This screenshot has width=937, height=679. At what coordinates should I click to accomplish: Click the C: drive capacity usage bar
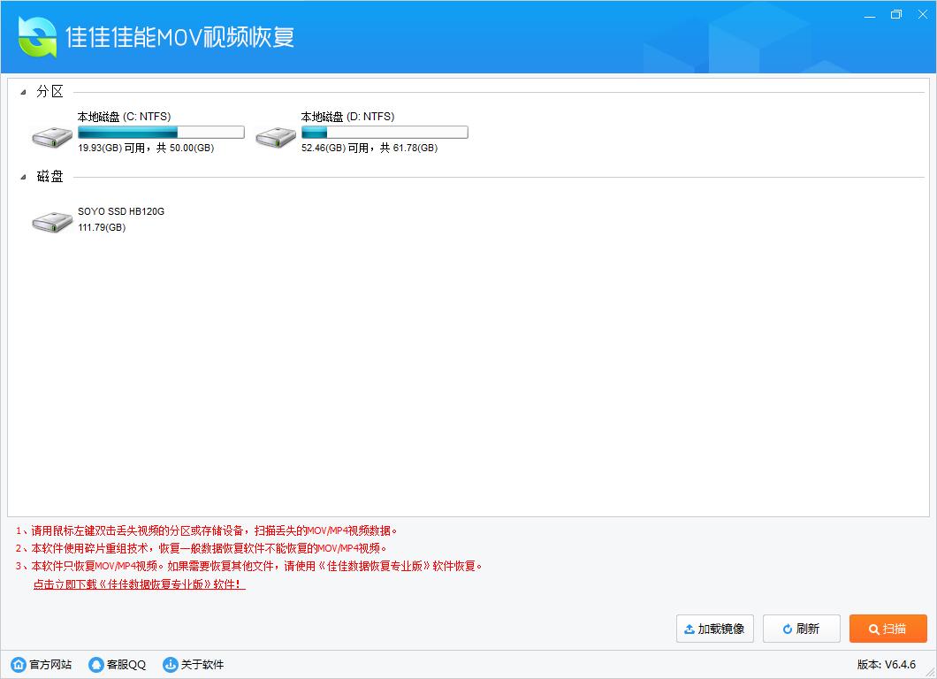click(161, 131)
